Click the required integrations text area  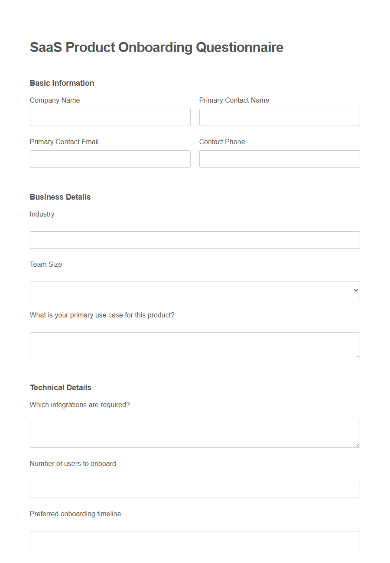pyautogui.click(x=195, y=434)
